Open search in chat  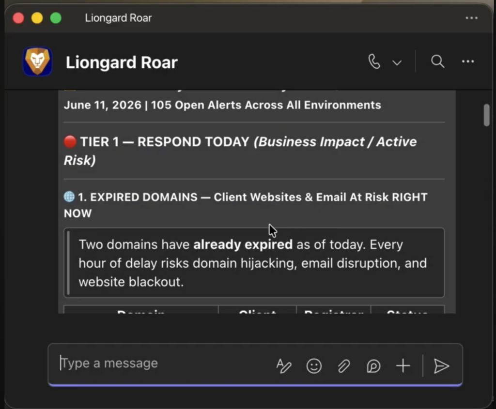[437, 61]
